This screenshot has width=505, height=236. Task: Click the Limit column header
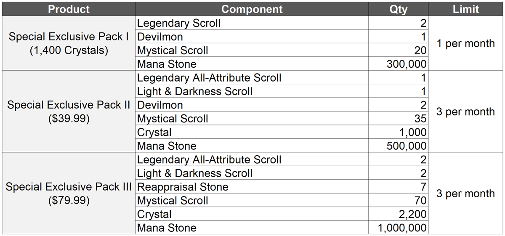coord(466,9)
